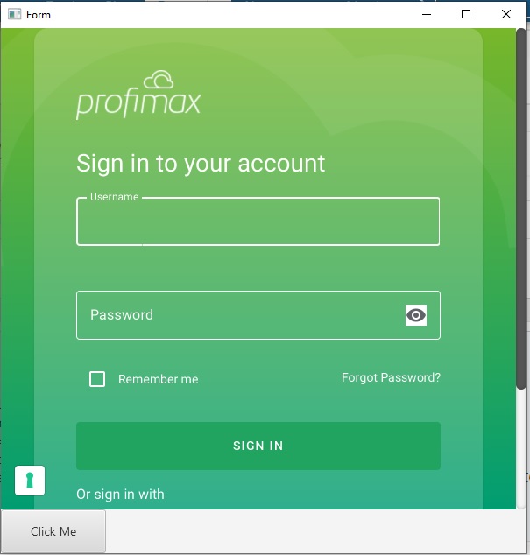
Task: Click the 'Or sign in with' text
Action: pos(121,495)
